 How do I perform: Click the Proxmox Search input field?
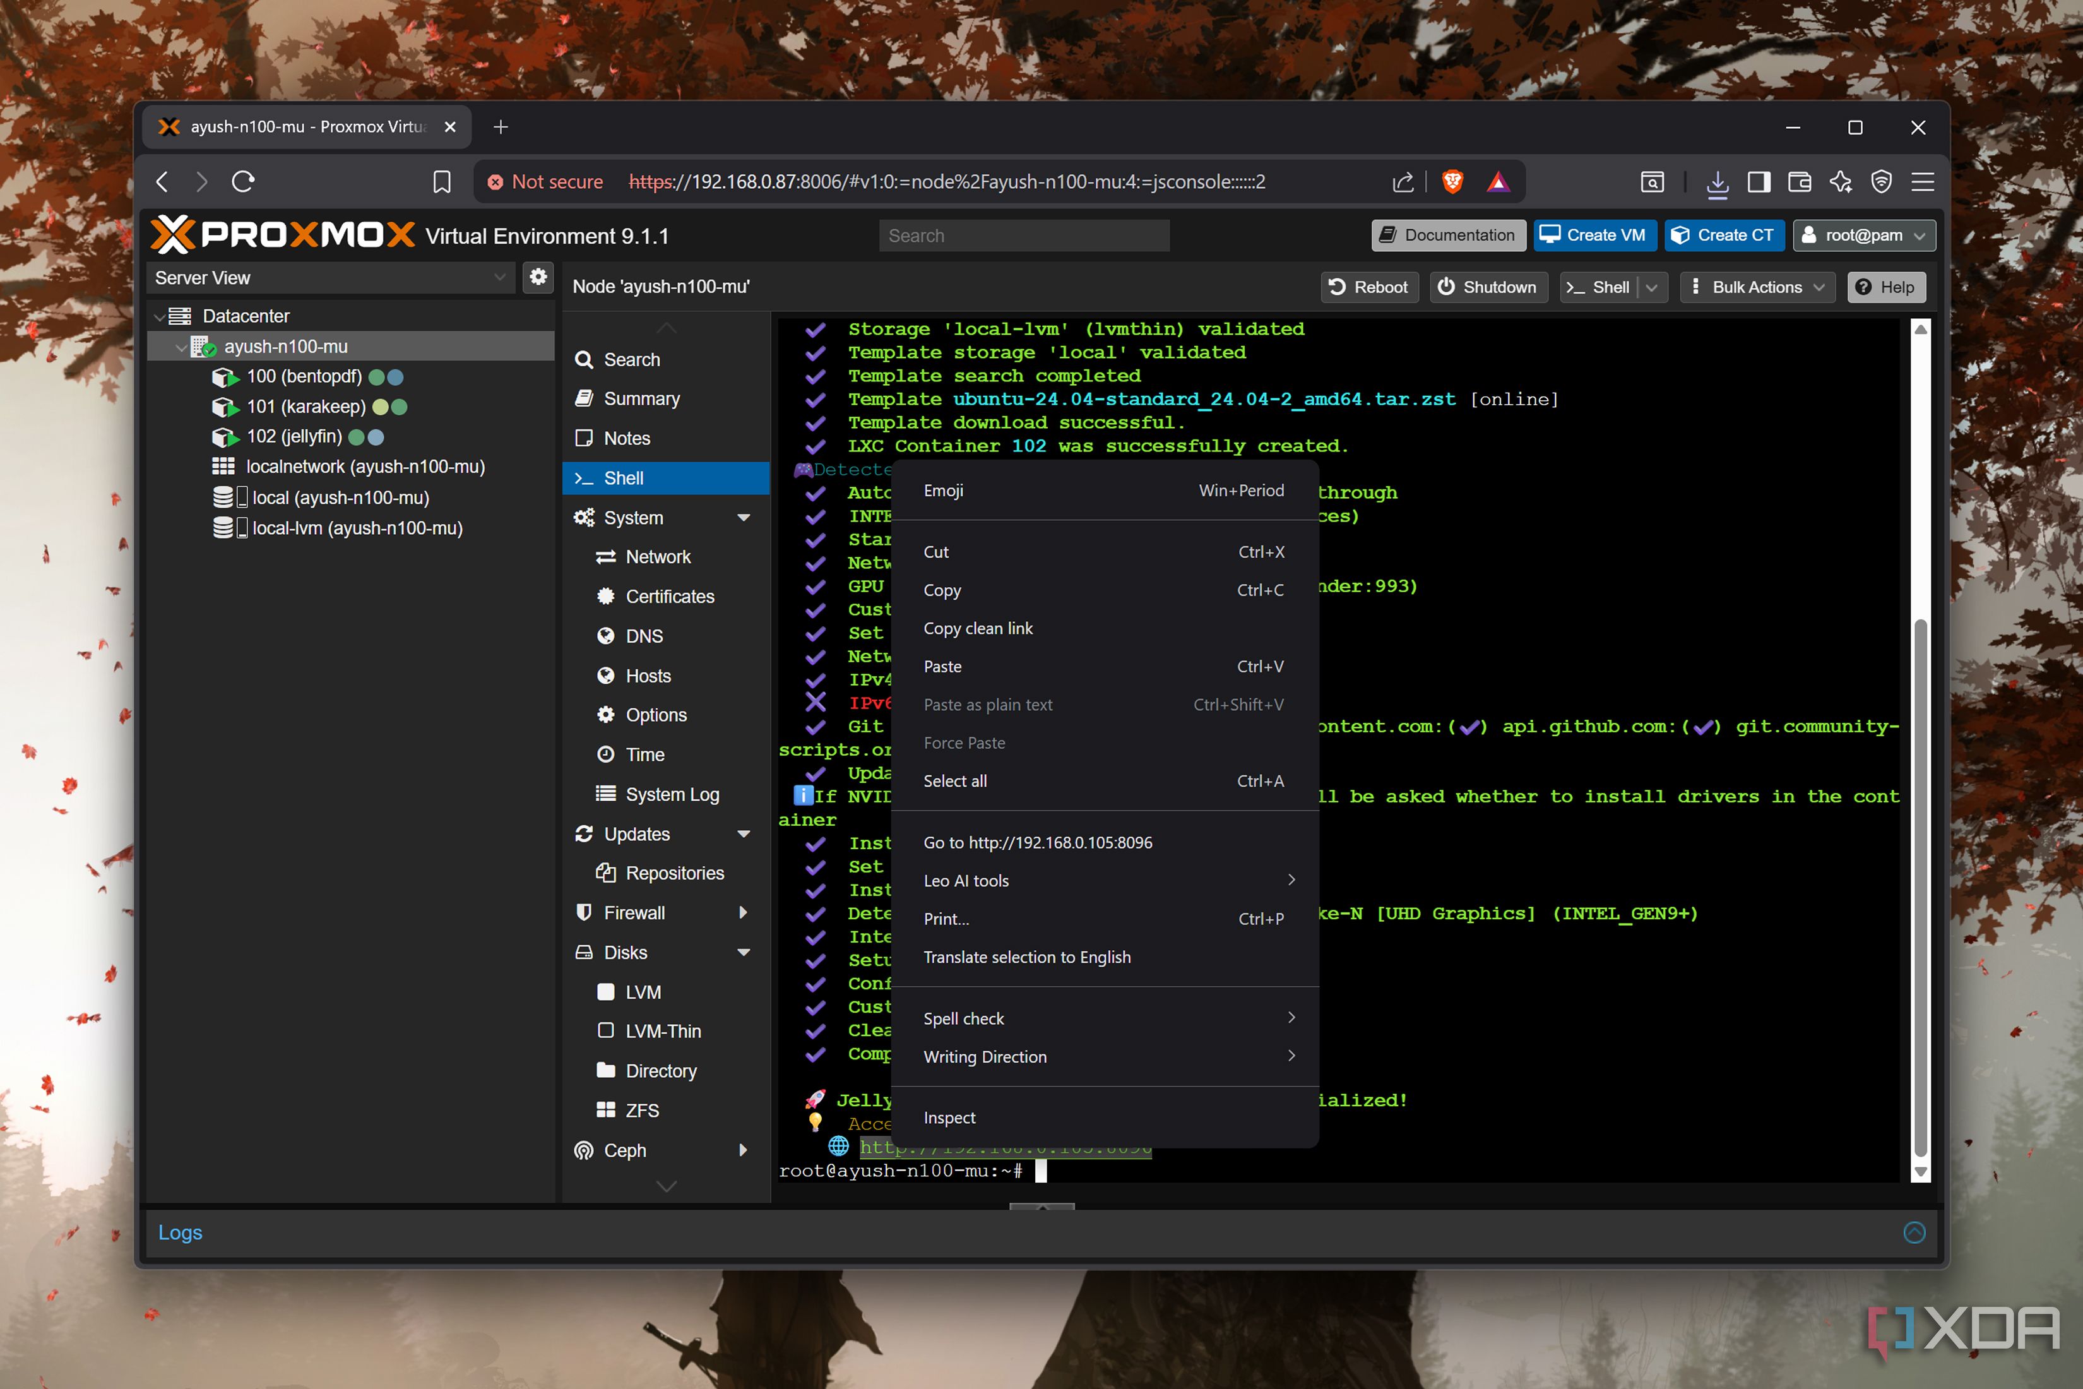pyautogui.click(x=1024, y=235)
